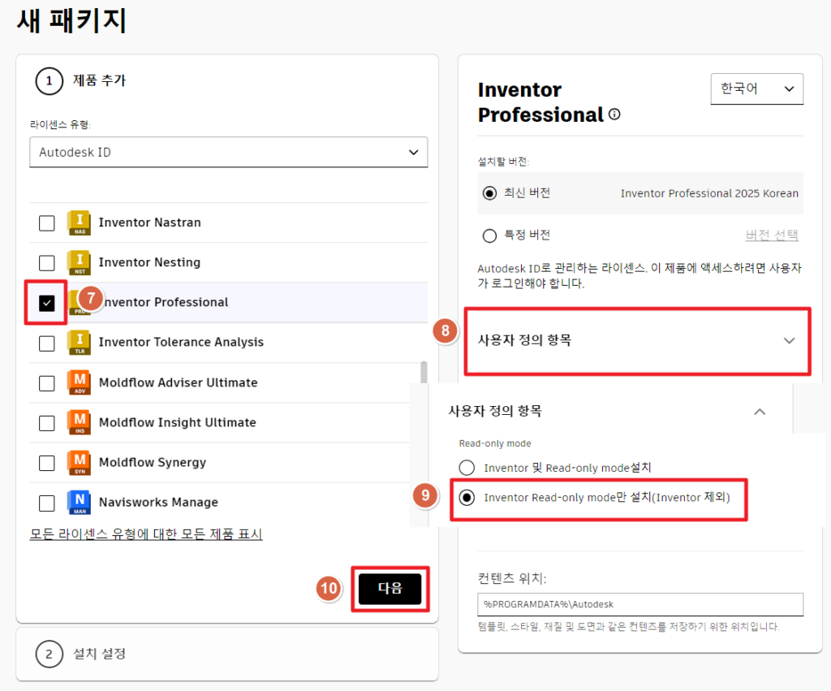Open the 라이센스 유형 Autodesk ID dropdown
Image resolution: width=831 pixels, height=691 pixels.
coord(228,152)
